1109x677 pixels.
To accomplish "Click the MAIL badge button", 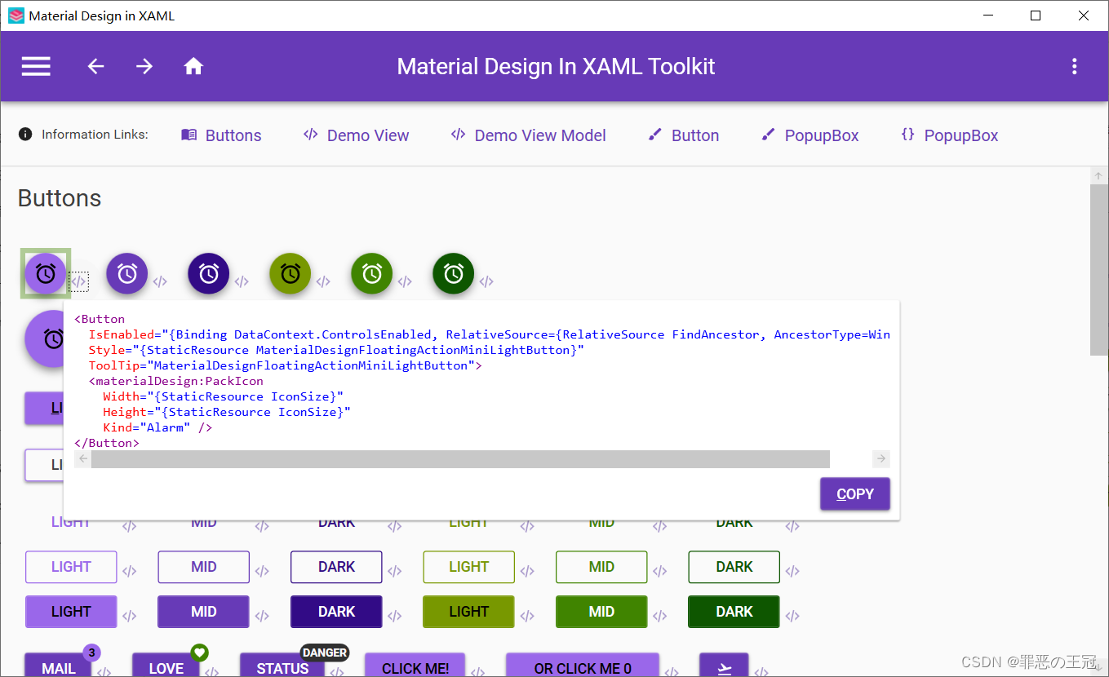I will (59, 666).
